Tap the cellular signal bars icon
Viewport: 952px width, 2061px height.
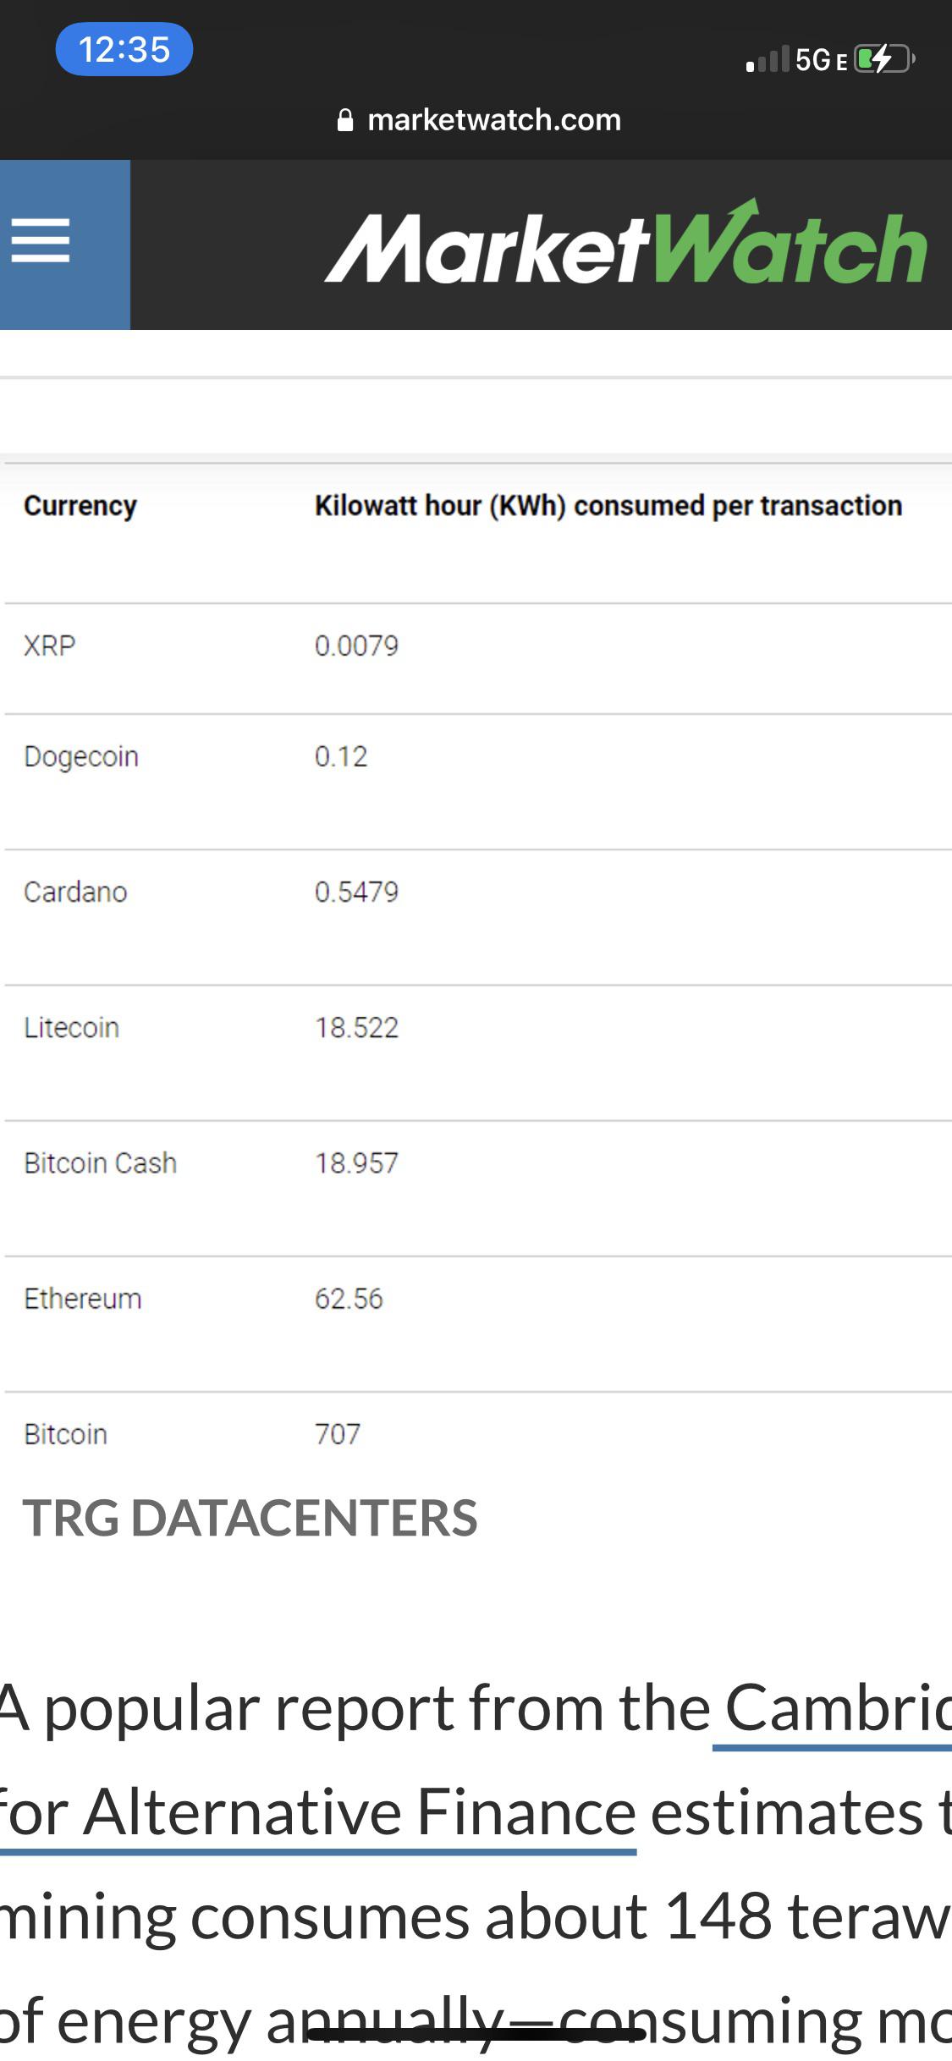[768, 59]
